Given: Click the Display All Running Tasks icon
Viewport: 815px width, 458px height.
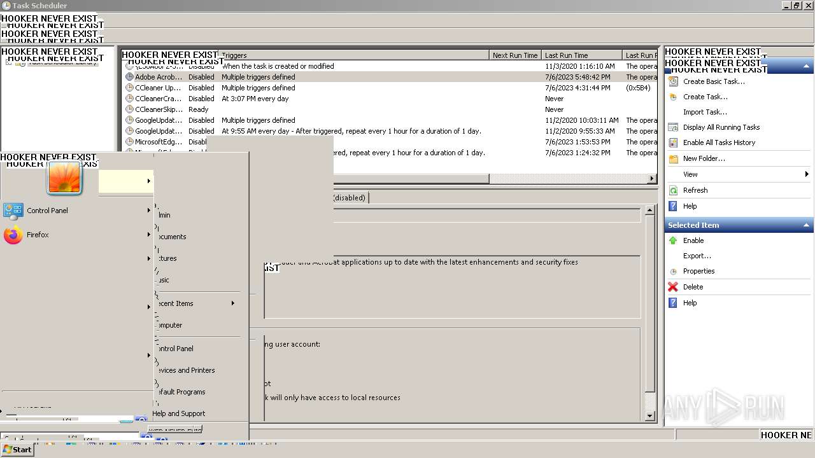Looking at the screenshot, I should pyautogui.click(x=673, y=127).
